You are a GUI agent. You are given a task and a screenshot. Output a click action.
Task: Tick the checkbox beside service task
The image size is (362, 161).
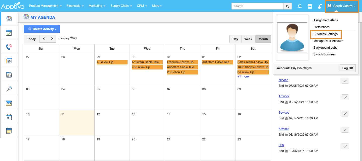click(345, 81)
